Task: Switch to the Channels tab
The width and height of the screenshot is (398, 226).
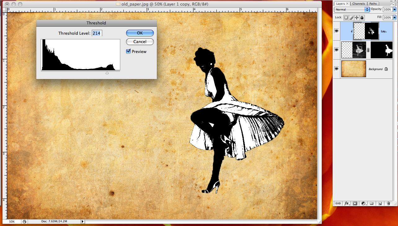Action: pyautogui.click(x=358, y=4)
